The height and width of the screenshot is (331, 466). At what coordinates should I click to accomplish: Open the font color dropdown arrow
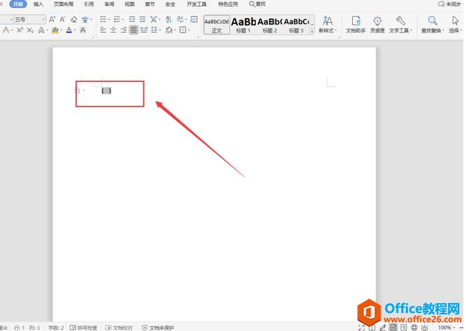[75, 30]
